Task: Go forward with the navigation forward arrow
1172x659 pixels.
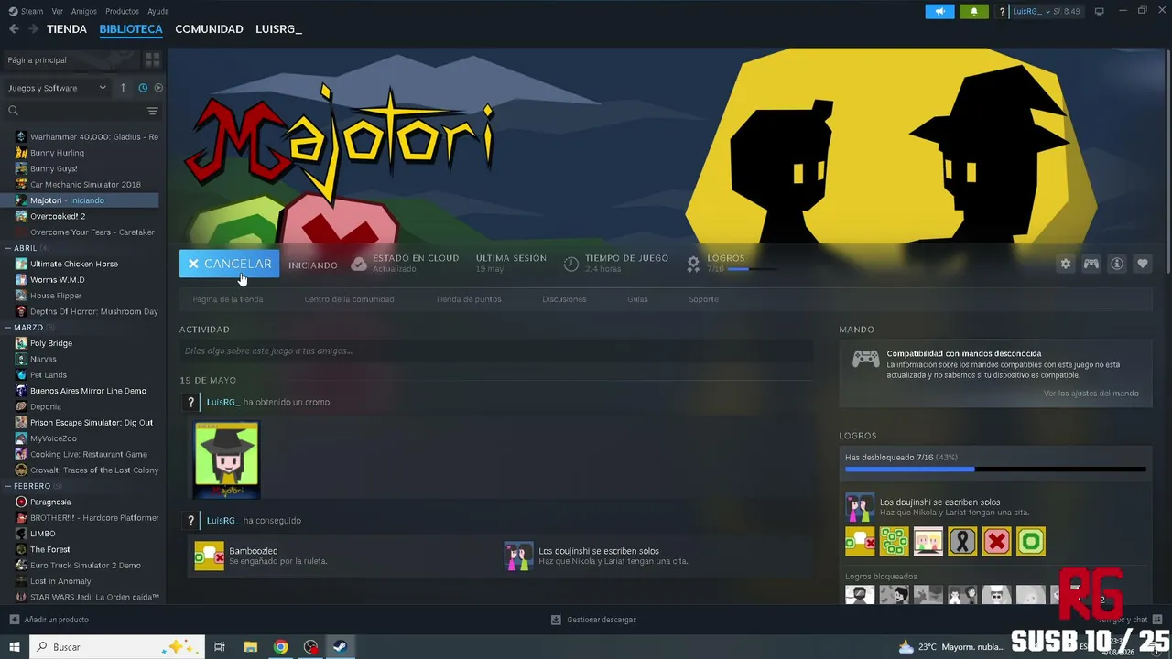Action: [x=33, y=29]
